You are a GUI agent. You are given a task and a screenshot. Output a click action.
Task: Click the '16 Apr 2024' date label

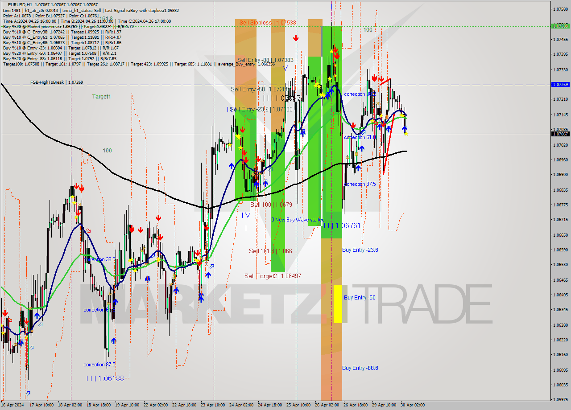[13, 405]
